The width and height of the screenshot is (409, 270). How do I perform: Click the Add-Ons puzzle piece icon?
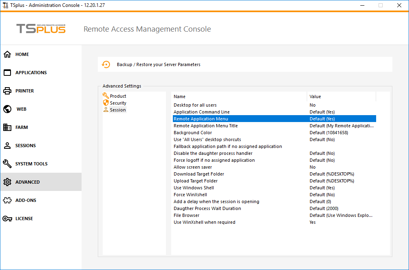click(x=7, y=200)
